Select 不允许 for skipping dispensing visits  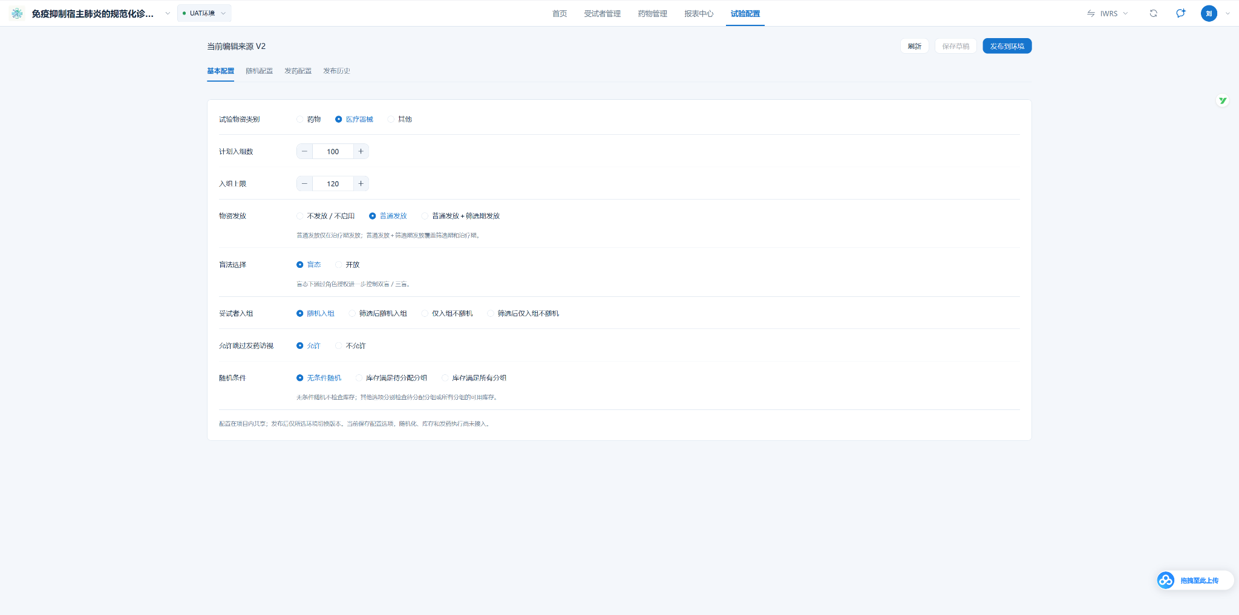pyautogui.click(x=350, y=346)
